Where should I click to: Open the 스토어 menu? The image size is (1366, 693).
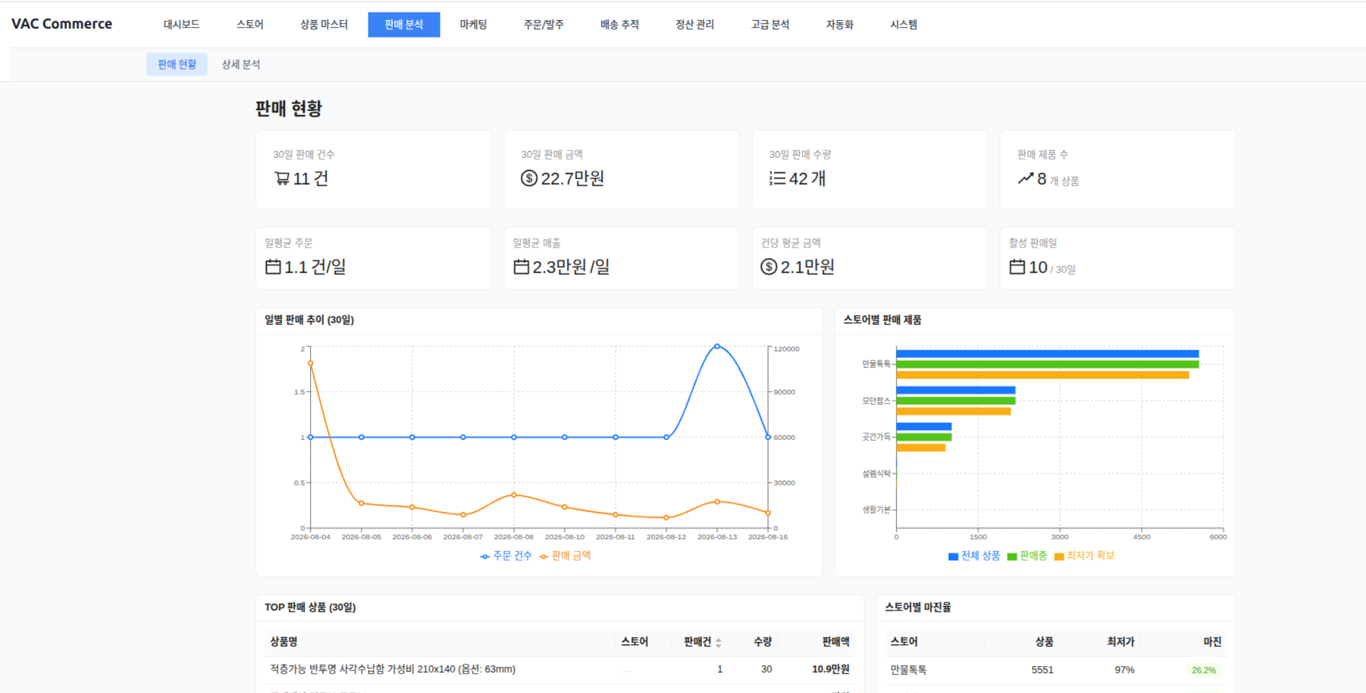tap(250, 24)
